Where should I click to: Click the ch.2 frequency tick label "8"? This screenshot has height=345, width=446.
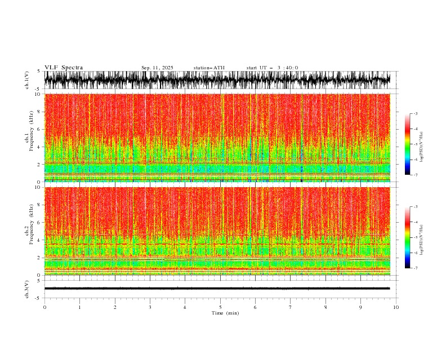pyautogui.click(x=39, y=205)
